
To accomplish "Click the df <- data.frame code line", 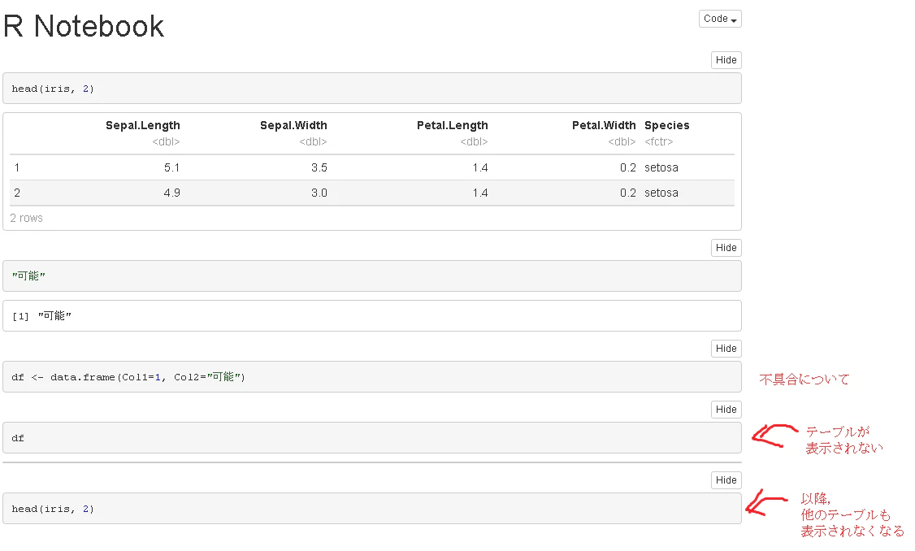I will (128, 377).
